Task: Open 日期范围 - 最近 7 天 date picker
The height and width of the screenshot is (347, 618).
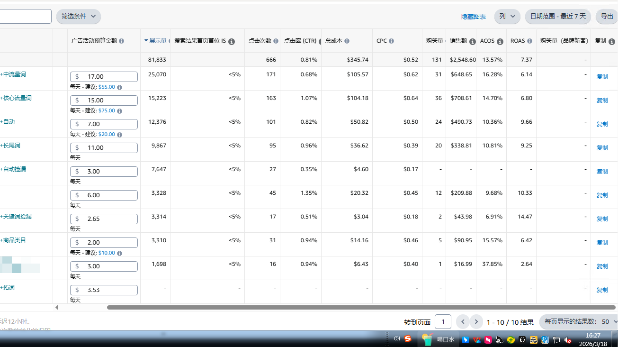Action: click(558, 16)
